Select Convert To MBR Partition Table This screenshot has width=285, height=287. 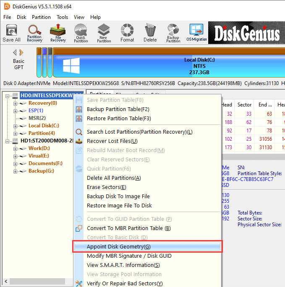coord(128,228)
